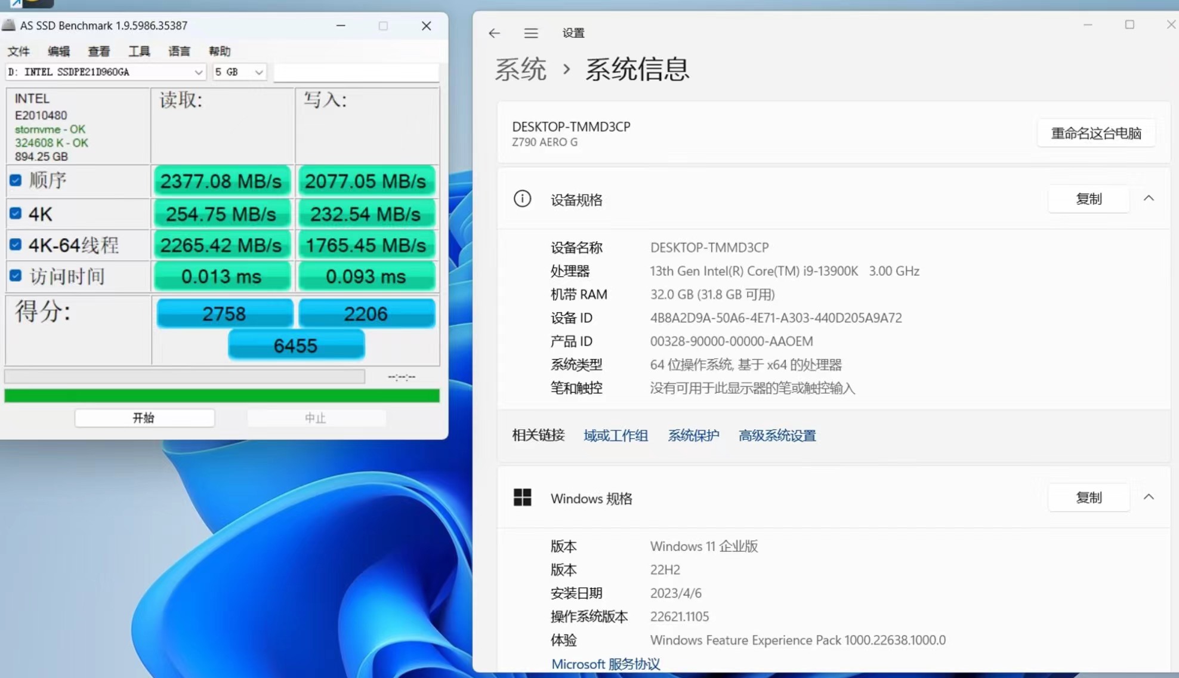Click the back arrow in Settings
The image size is (1179, 678).
coord(494,33)
